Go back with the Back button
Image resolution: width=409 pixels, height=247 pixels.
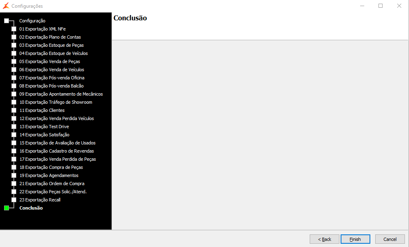[x=324, y=239]
